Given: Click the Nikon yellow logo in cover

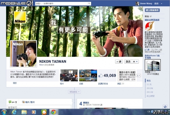Looking at the screenshot, I should coord(20,17).
